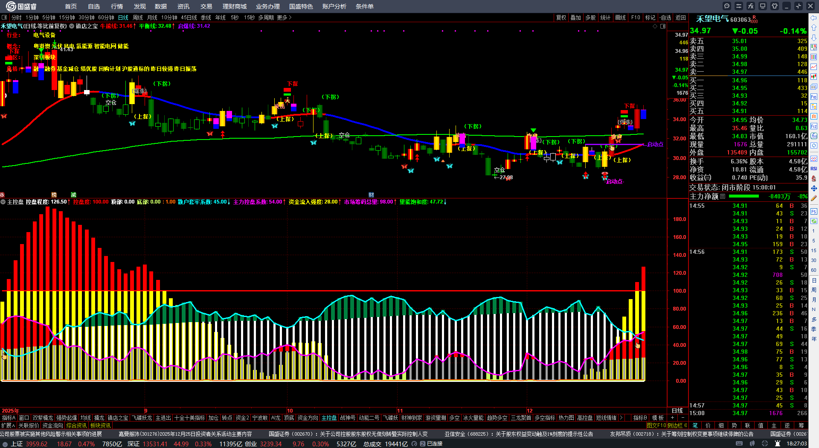Open 图文F10 company info
This screenshot has height=448, width=819.
(x=656, y=425)
